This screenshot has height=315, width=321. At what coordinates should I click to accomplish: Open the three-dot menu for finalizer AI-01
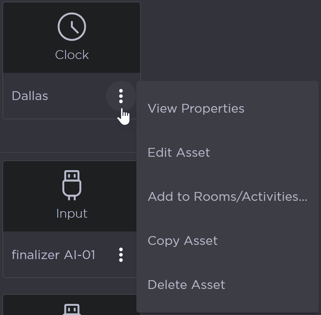(x=121, y=254)
